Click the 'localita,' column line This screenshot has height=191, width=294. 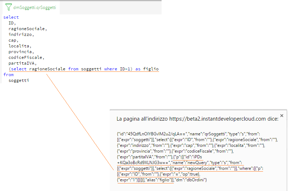[x=20, y=46]
